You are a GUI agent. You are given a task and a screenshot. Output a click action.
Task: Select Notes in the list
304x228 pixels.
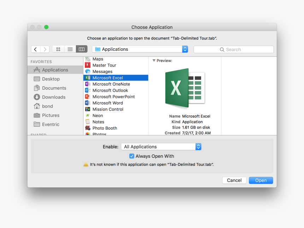click(116, 122)
